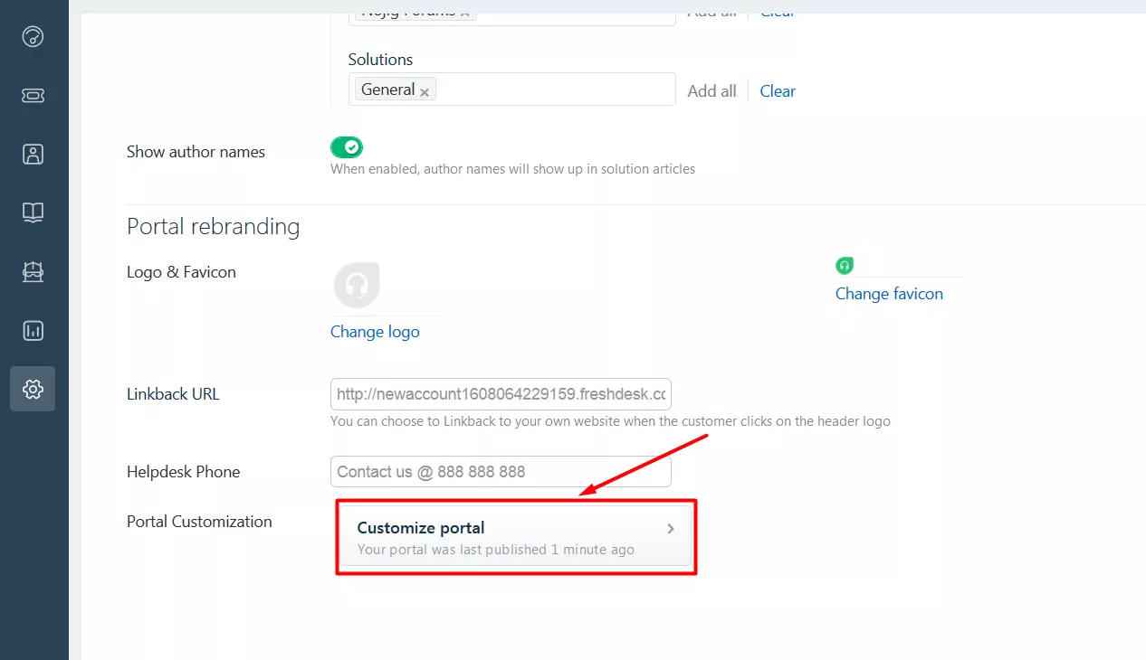Screen dimensions: 1146x660
Task: Click Add all next to Solutions
Action: click(711, 90)
